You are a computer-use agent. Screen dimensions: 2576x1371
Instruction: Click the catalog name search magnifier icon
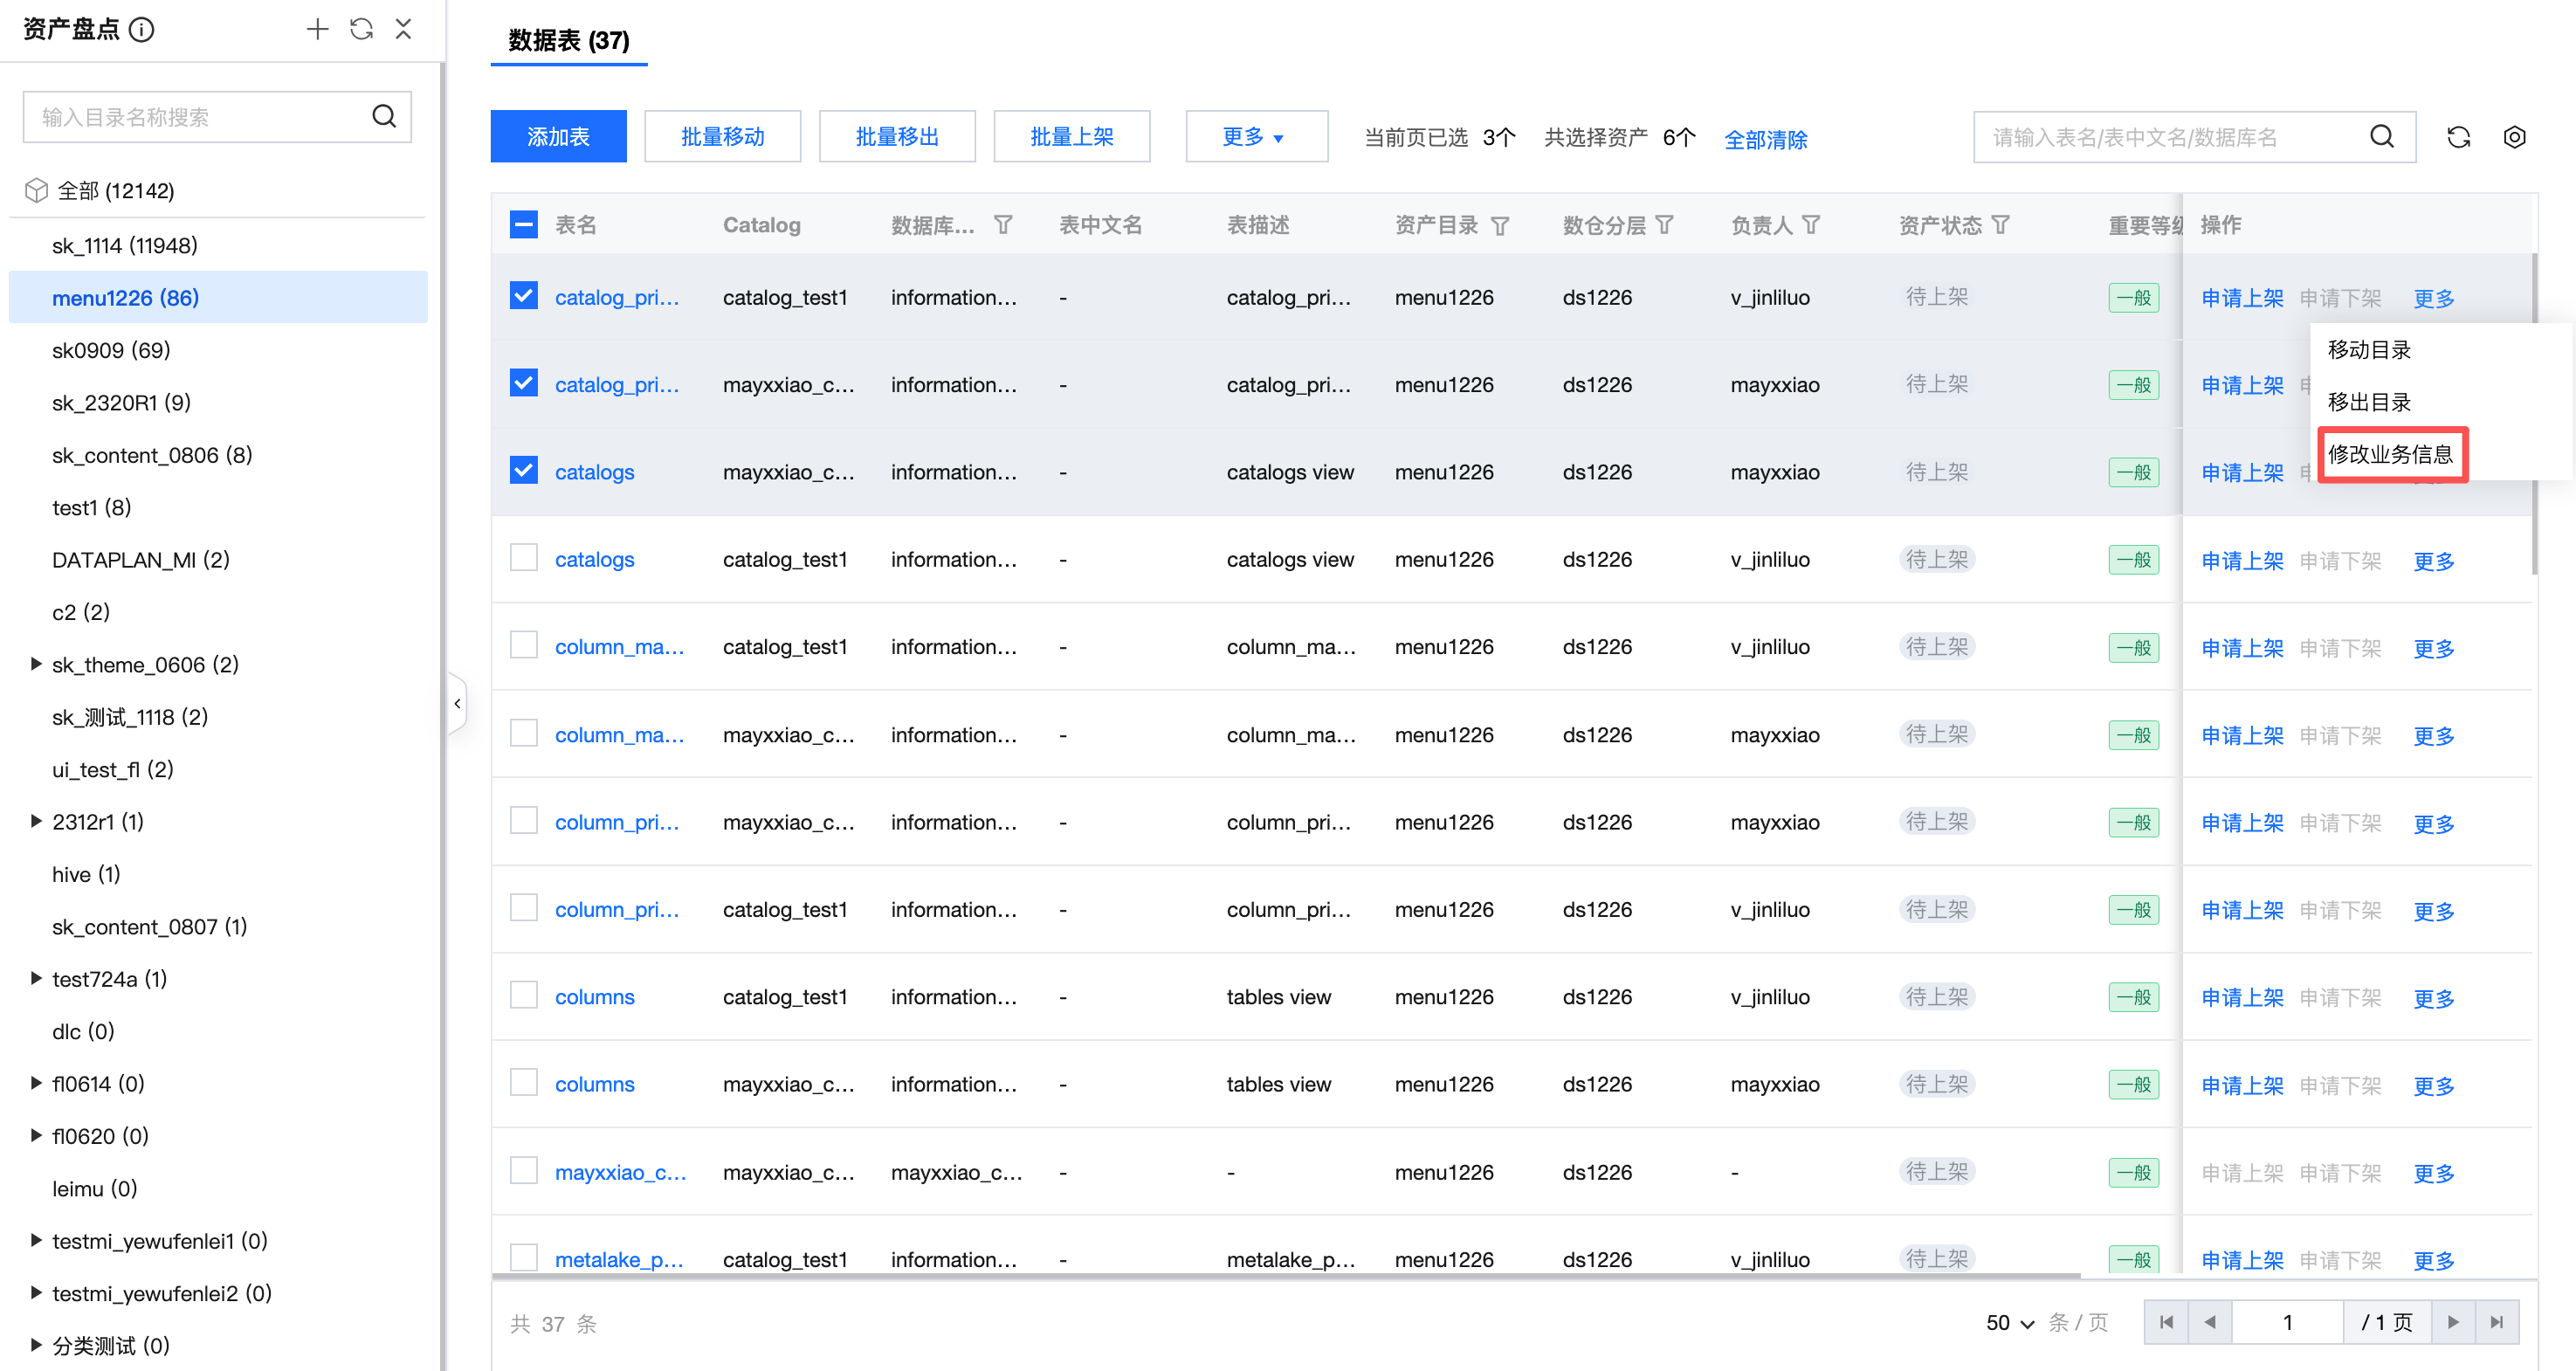(x=384, y=116)
